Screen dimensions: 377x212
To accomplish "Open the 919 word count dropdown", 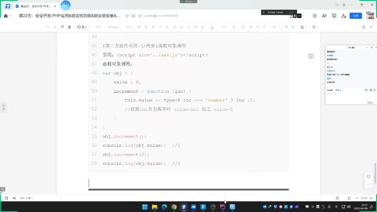I will point(26,198).
